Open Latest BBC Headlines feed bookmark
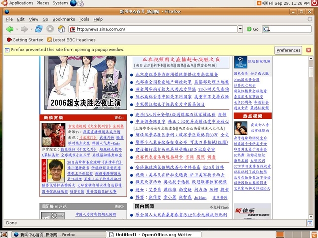The width and height of the screenshot is (318, 238). click(72, 40)
